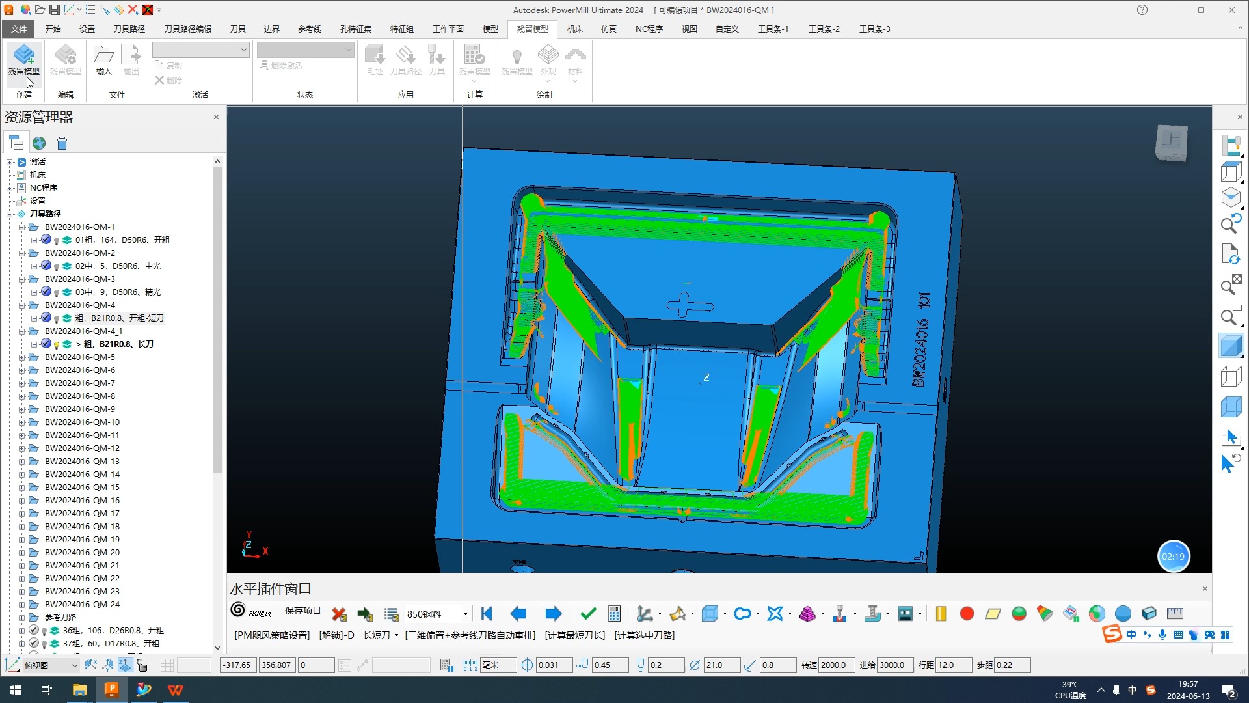This screenshot has height=703, width=1249.
Task: Click the blue right arrow in plugin toolbar
Action: 553,614
